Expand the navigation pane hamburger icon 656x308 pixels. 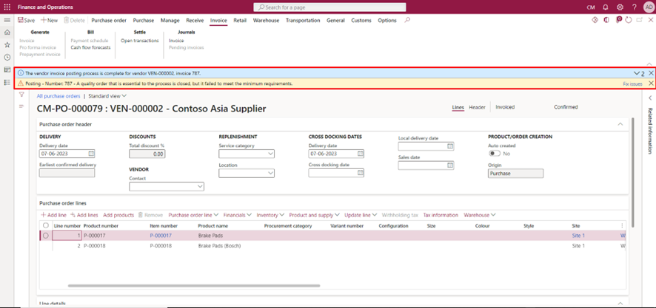coord(7,20)
